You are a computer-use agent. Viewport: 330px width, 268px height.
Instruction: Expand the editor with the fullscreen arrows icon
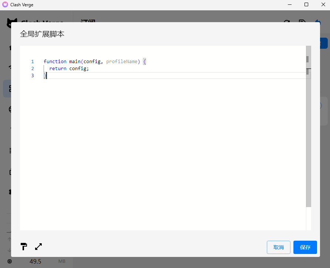(x=38, y=247)
